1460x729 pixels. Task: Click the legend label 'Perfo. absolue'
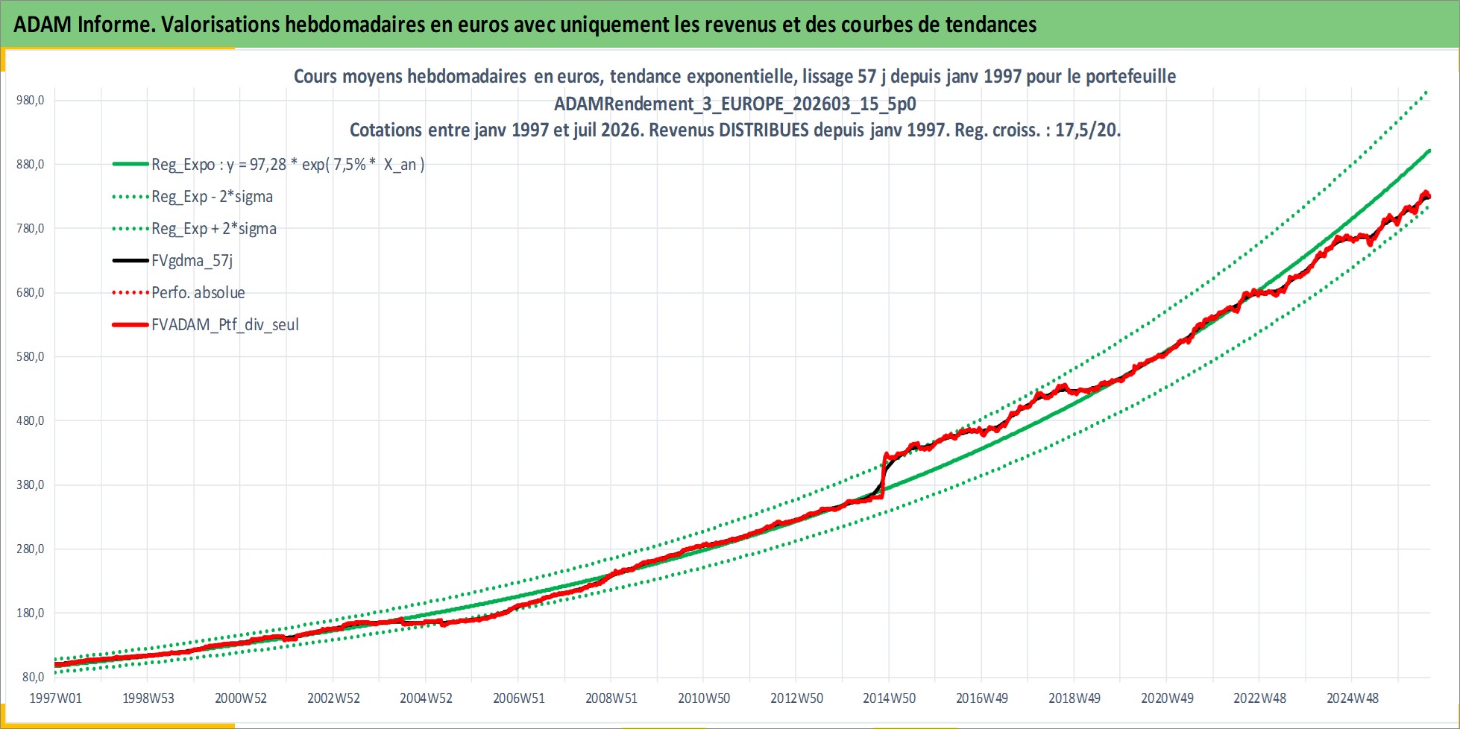coord(198,293)
